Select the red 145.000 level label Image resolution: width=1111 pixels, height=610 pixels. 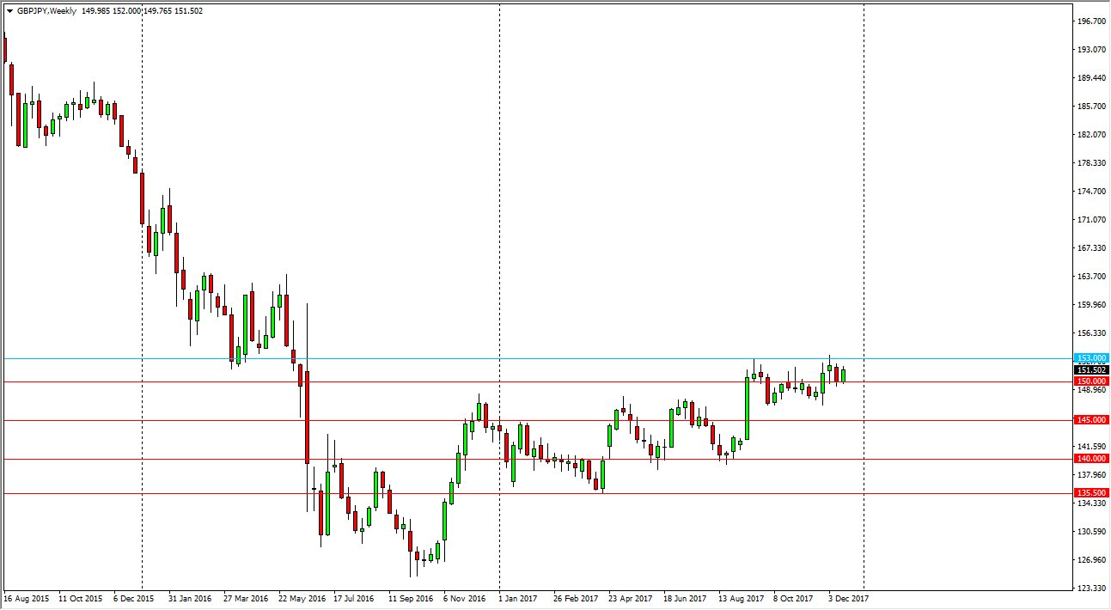click(x=1091, y=419)
